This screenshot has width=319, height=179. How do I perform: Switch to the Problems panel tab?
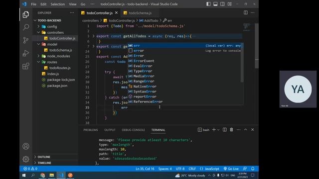click(x=91, y=130)
